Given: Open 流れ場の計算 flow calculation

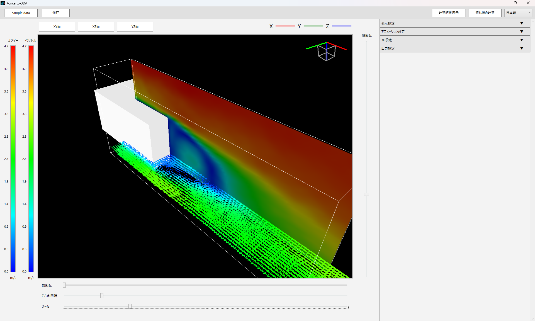Looking at the screenshot, I should pos(485,13).
